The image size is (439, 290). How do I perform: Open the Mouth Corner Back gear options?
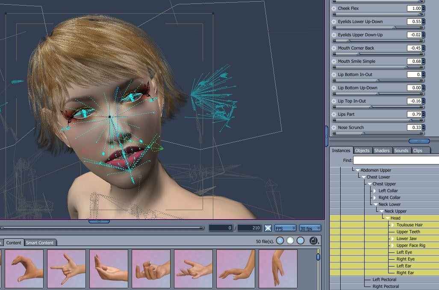click(x=334, y=48)
